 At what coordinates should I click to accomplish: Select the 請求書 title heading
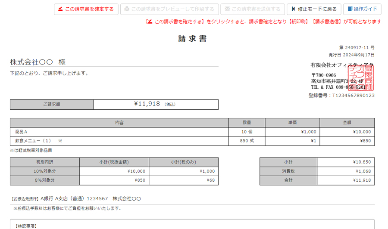click(192, 39)
